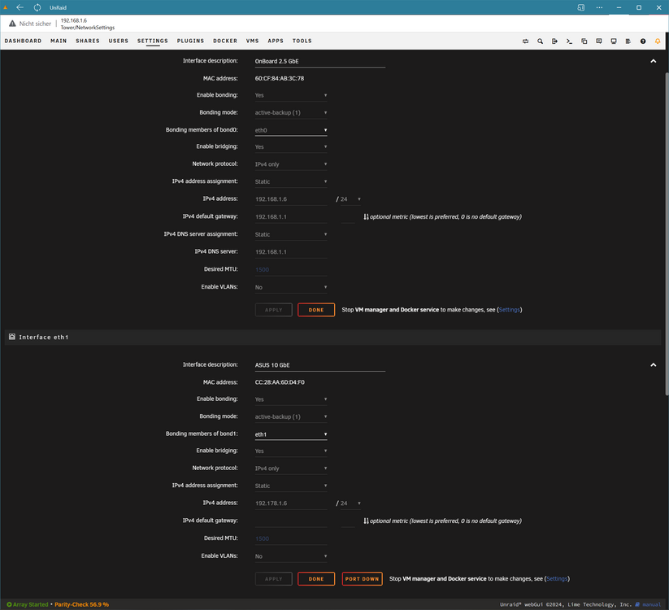Click the logout icon in the Unraid toolbar

coord(554,41)
